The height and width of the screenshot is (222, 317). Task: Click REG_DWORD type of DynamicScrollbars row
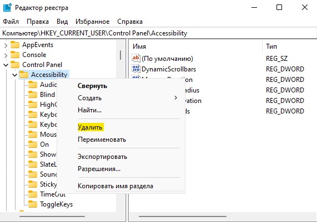click(285, 69)
